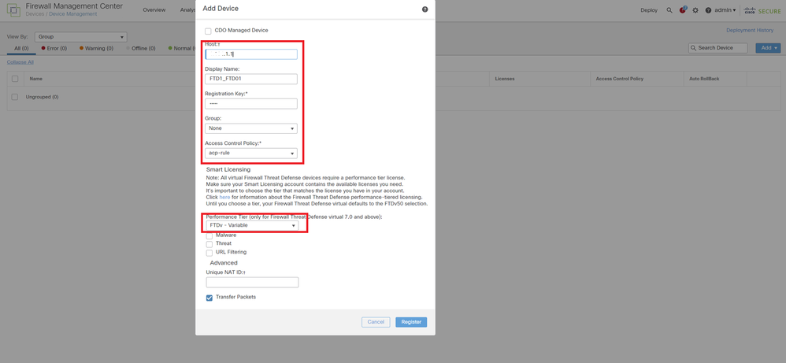Open the help icon in Add Device dialog

pos(425,9)
